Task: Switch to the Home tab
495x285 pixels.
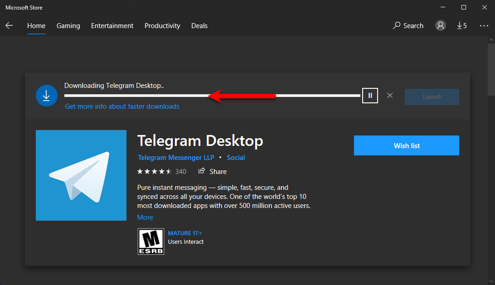Action: coord(36,25)
